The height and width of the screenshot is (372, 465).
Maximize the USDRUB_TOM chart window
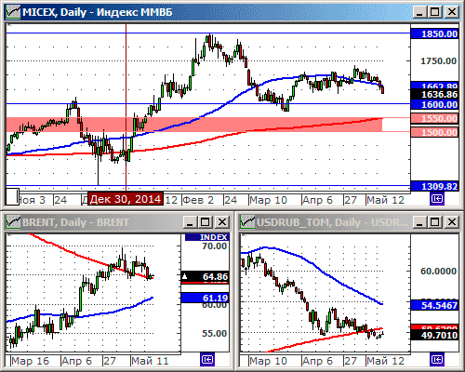click(x=434, y=222)
